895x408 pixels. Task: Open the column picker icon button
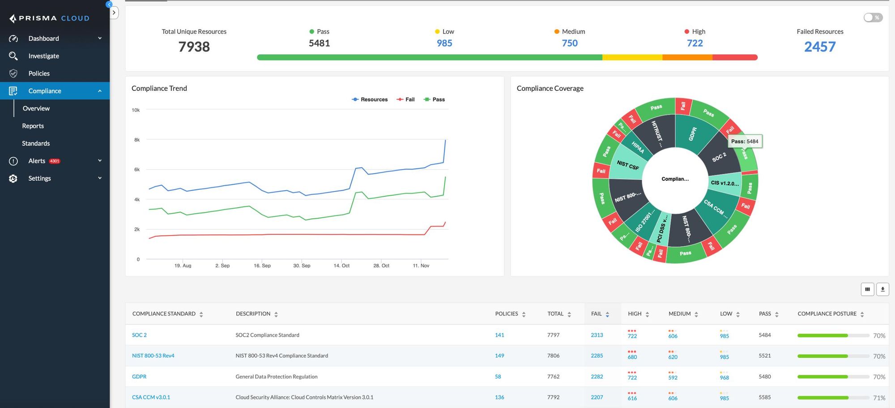(x=867, y=289)
